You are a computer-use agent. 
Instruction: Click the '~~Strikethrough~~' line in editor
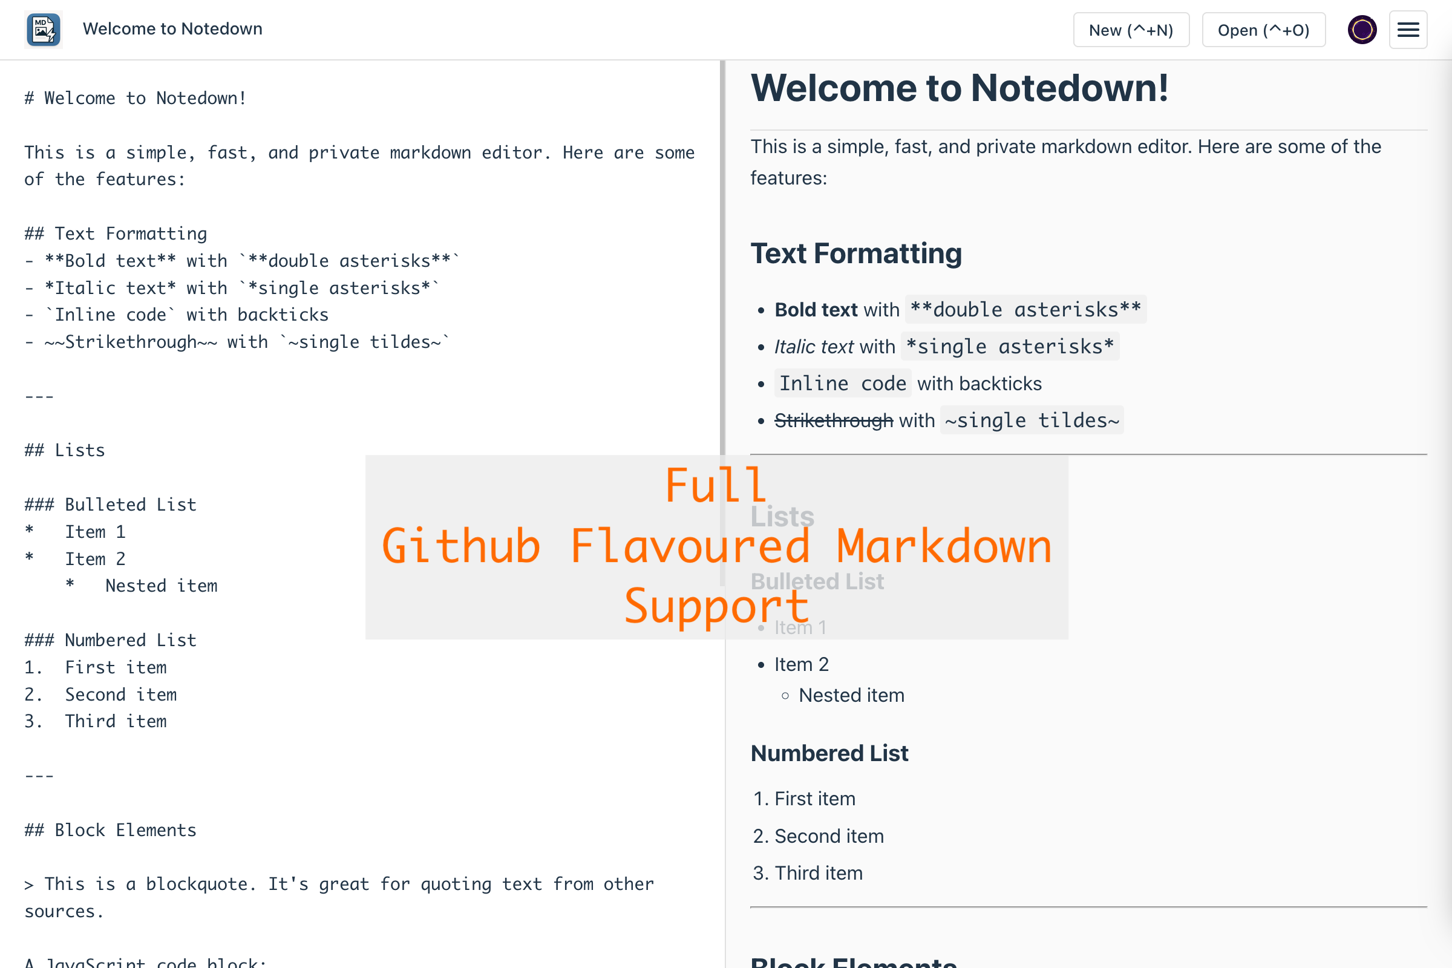[237, 341]
